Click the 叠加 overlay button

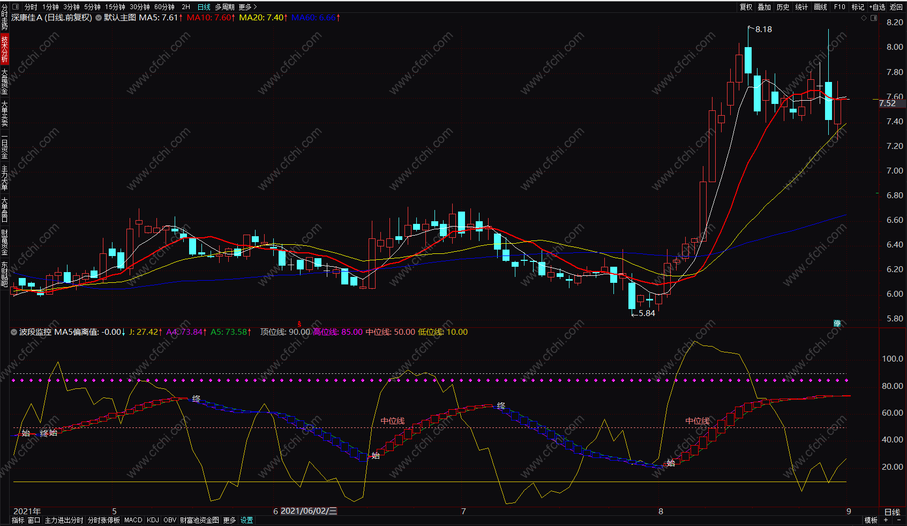(764, 7)
